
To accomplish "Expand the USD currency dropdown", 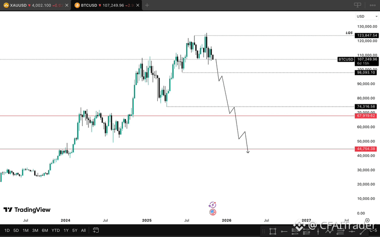I will (x=367, y=16).
